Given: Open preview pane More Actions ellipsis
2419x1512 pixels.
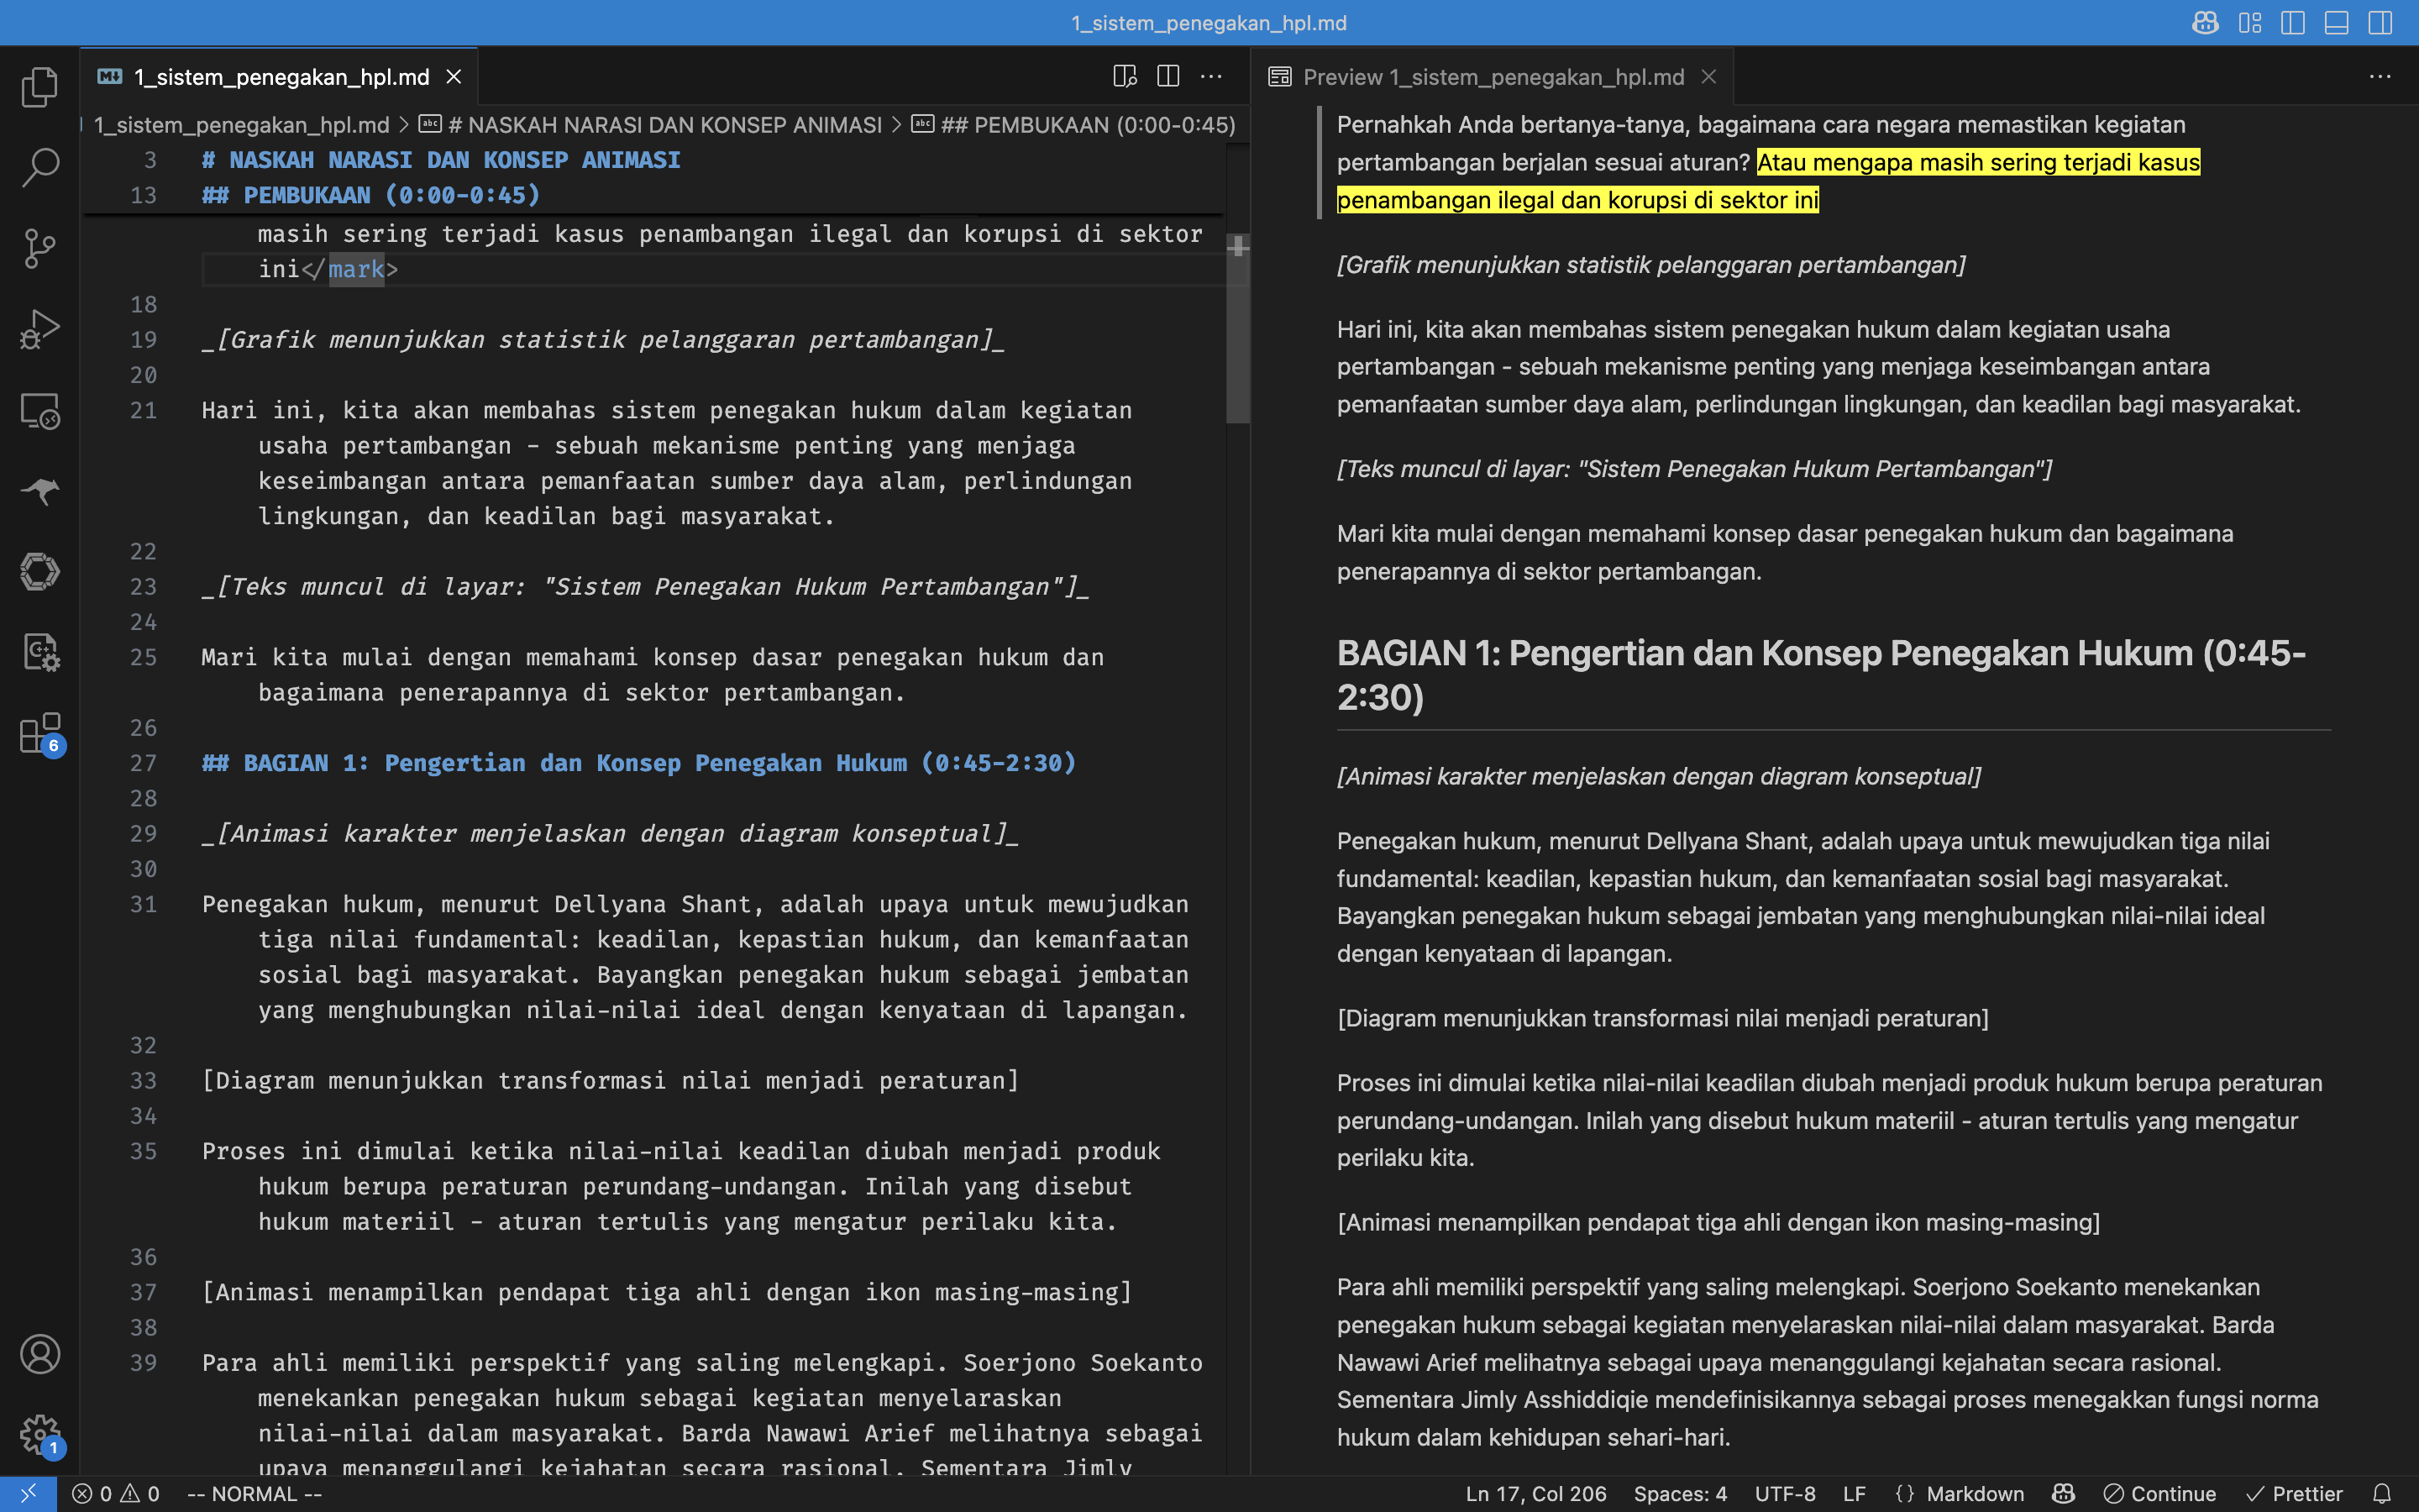Looking at the screenshot, I should click(2380, 77).
